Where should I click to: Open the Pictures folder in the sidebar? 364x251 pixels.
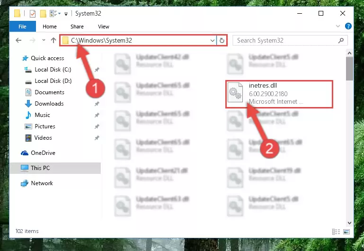(45, 126)
